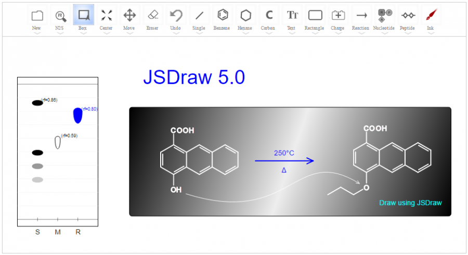This screenshot has width=468, height=255.
Task: Expand the dropdown under New
Action: click(x=37, y=33)
